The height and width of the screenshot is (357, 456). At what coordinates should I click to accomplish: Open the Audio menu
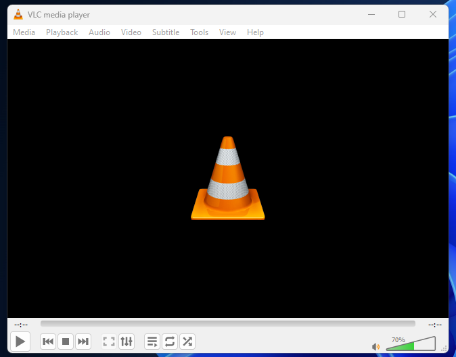click(x=99, y=32)
